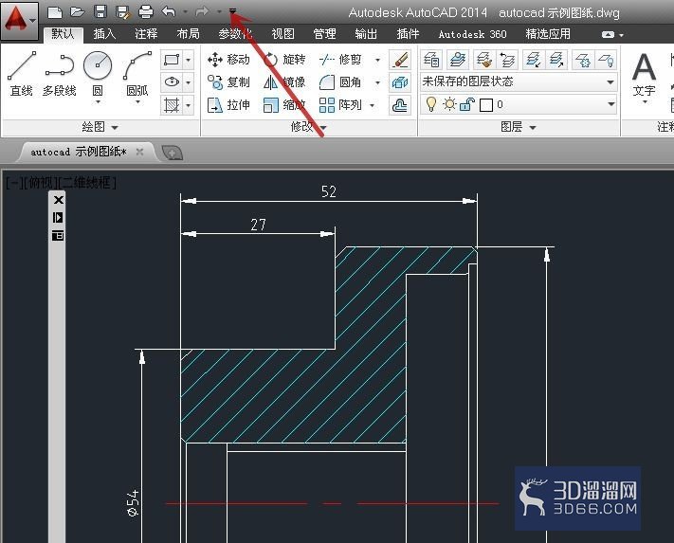The height and width of the screenshot is (543, 674).
Task: Expand the Draw (绘图) panel
Action: (100, 127)
